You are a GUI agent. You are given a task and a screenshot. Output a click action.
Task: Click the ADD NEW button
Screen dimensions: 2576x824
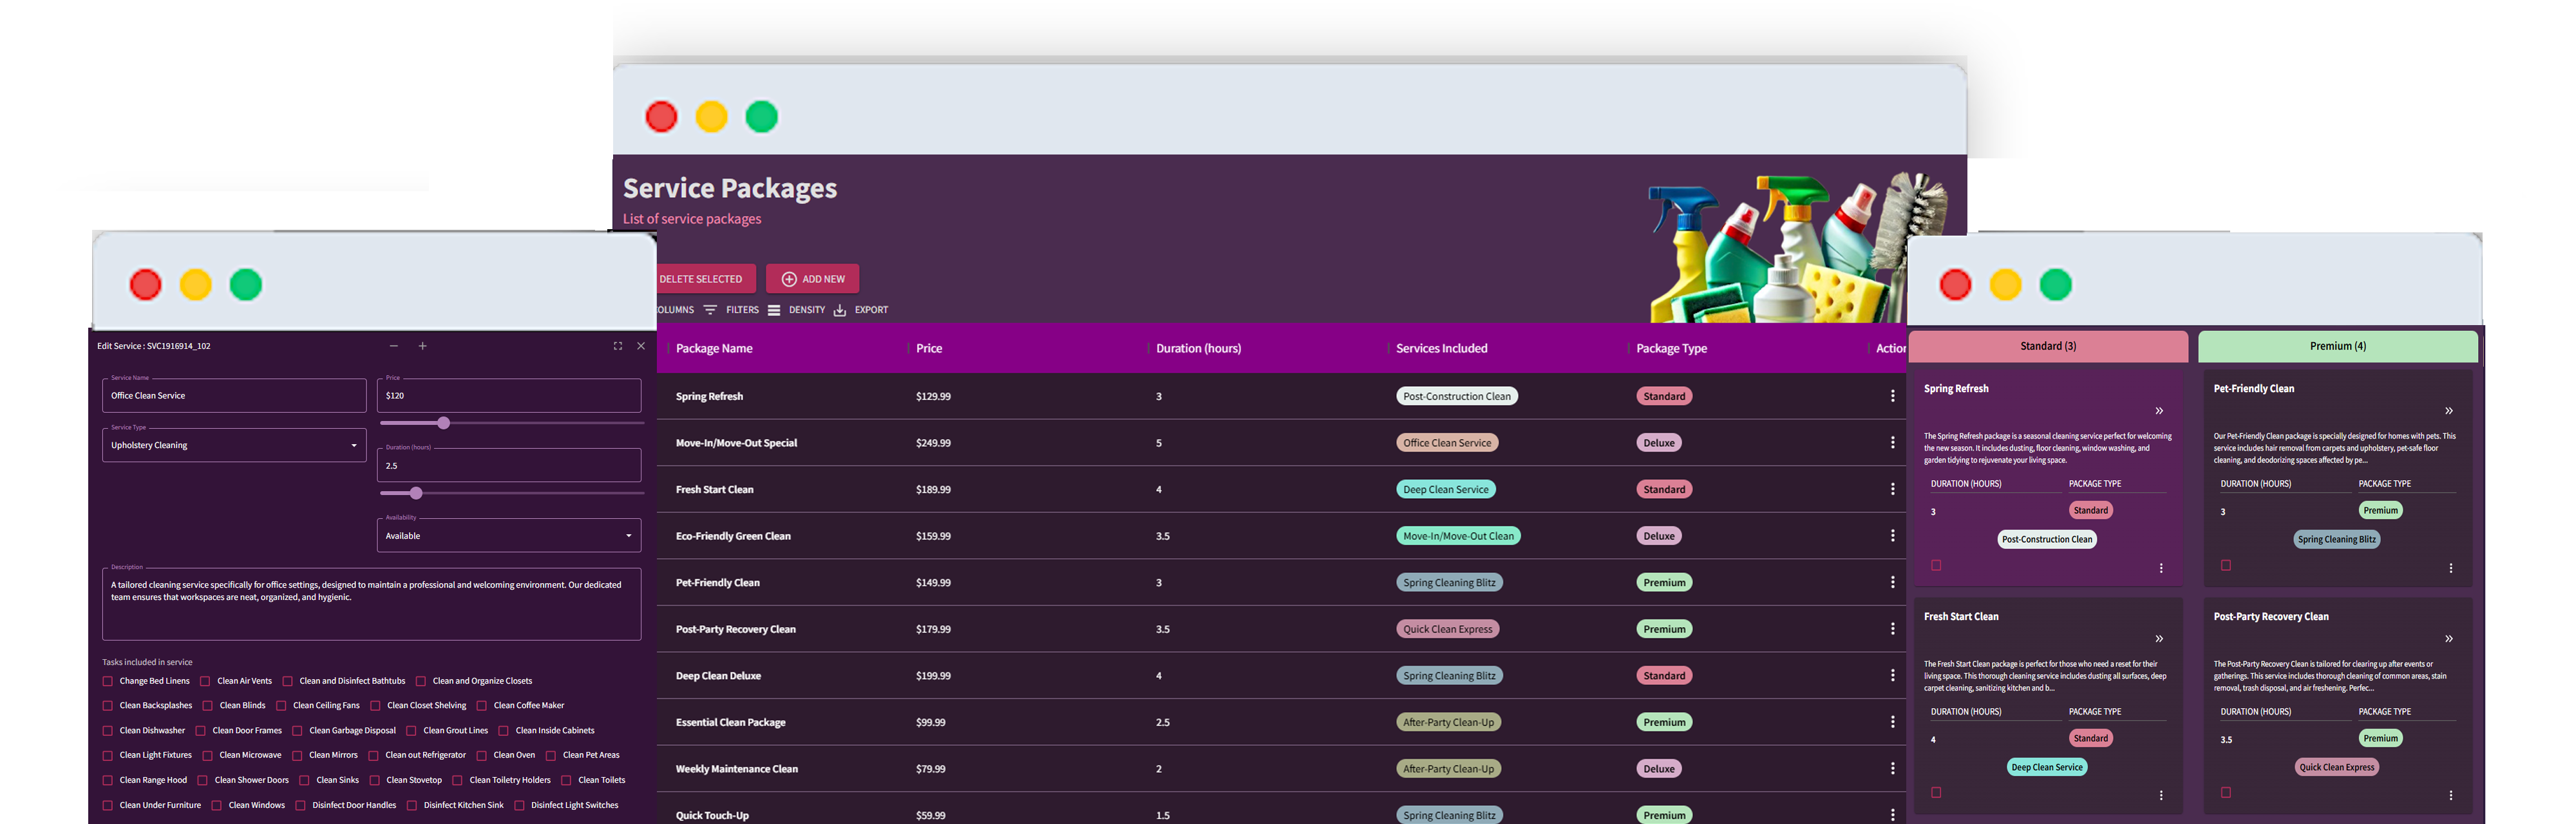812,278
